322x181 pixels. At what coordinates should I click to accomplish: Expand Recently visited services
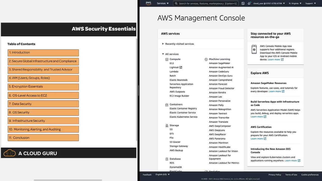(x=163, y=44)
